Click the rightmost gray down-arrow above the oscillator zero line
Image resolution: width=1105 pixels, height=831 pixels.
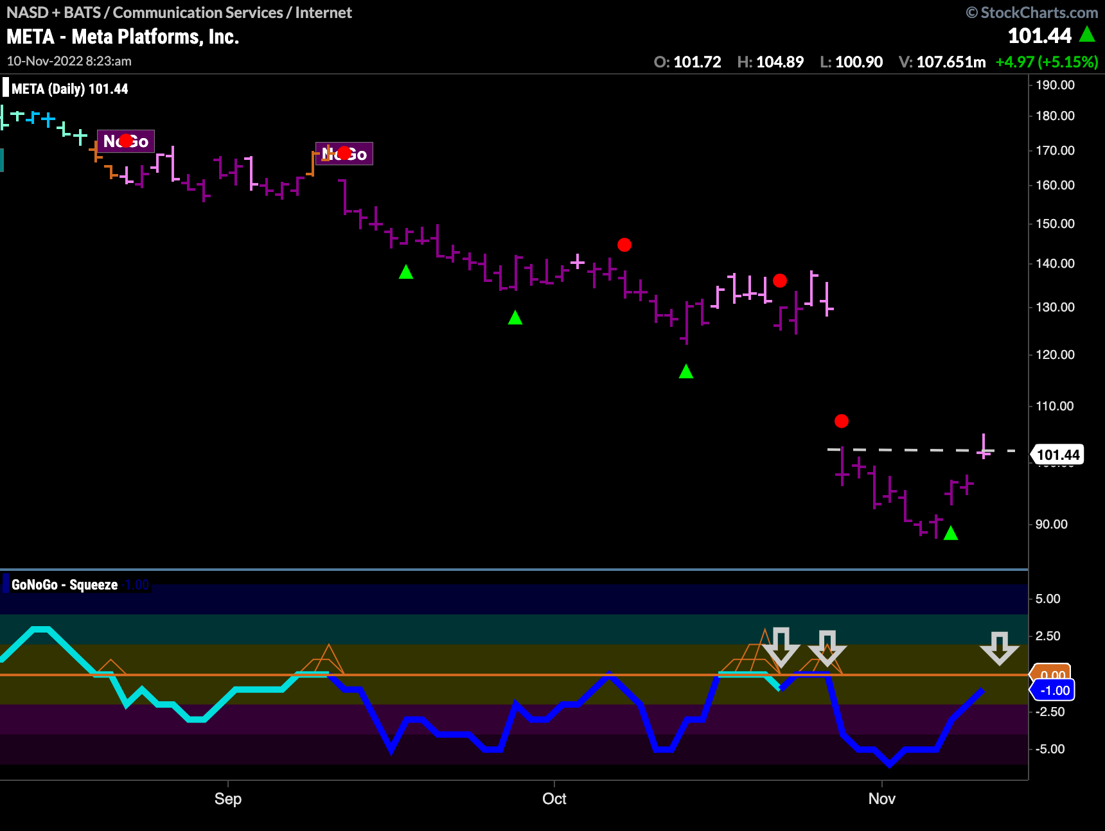pyautogui.click(x=999, y=649)
